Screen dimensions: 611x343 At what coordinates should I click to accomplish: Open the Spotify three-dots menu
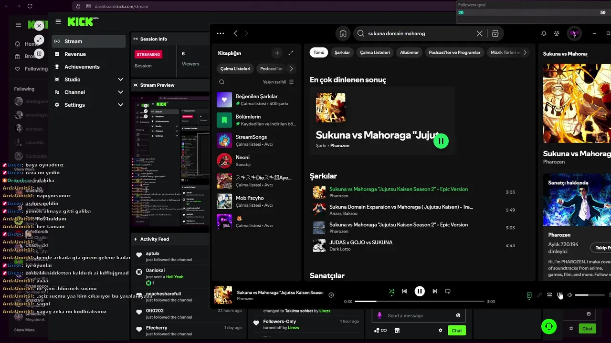pos(220,33)
